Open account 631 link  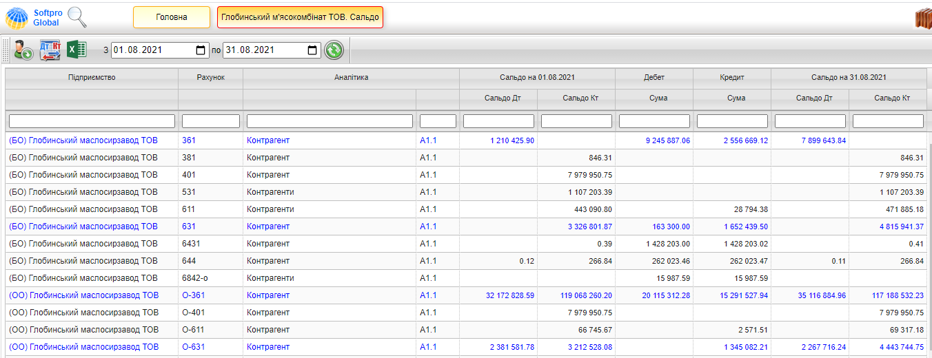(189, 227)
